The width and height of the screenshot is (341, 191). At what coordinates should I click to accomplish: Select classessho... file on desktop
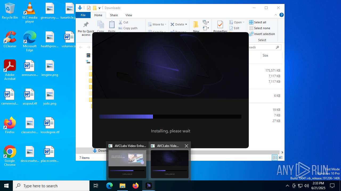[30, 126]
